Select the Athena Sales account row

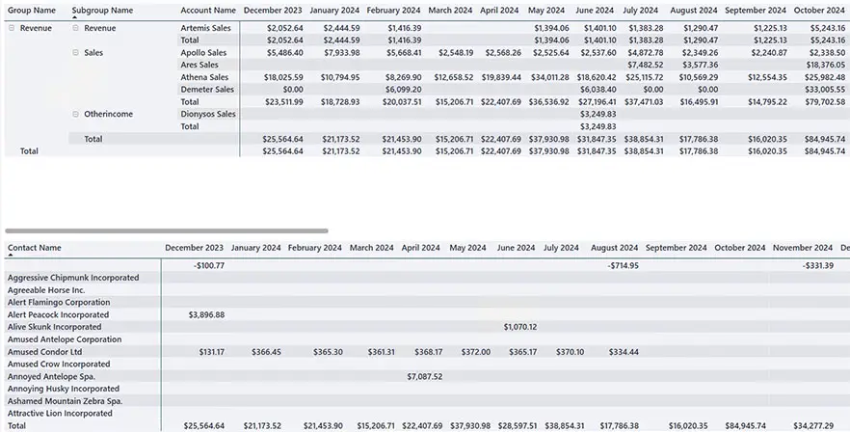[204, 77]
